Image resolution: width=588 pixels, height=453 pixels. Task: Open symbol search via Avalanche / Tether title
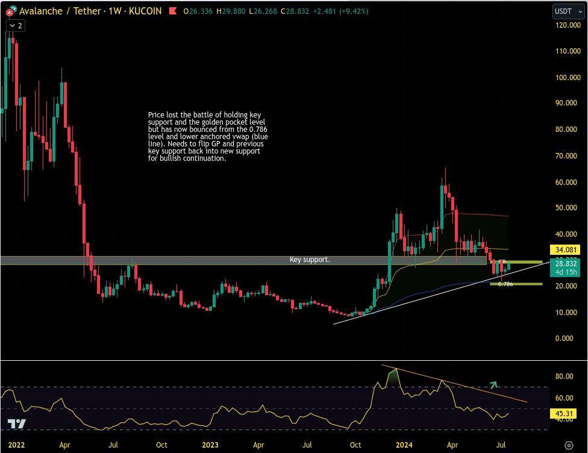[60, 11]
